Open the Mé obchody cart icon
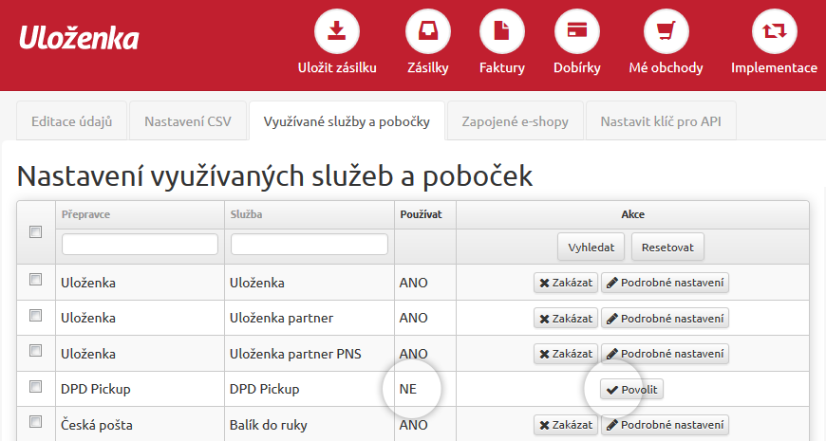826x441 pixels. pyautogui.click(x=666, y=31)
